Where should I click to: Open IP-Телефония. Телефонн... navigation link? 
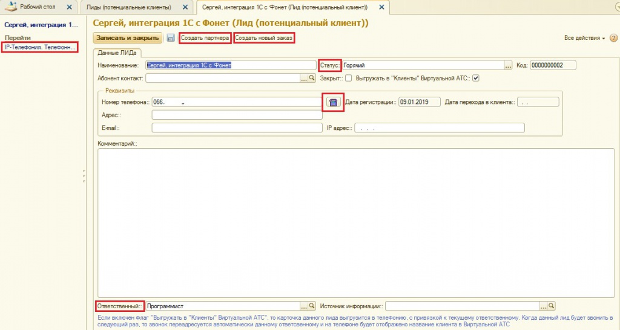(39, 47)
